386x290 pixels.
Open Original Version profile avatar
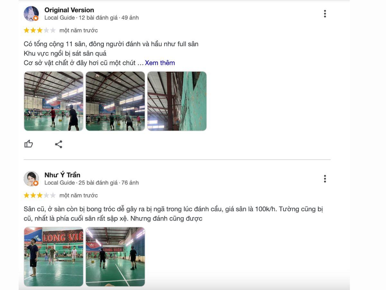[31, 14]
